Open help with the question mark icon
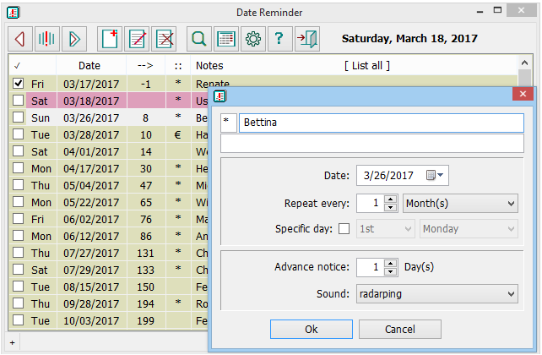 click(280, 39)
